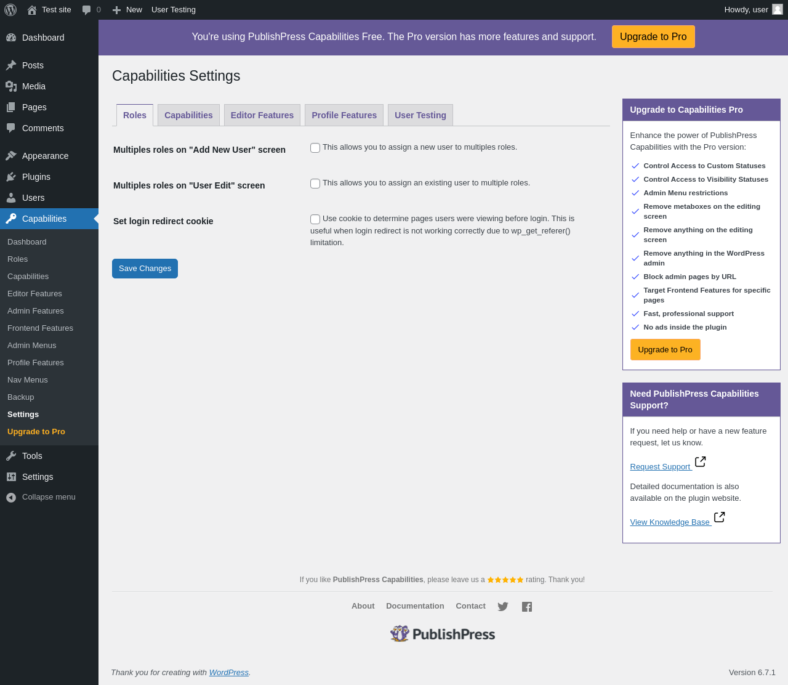The image size is (788, 685).
Task: Enable multiple roles on Add New User screen
Action: (315, 148)
